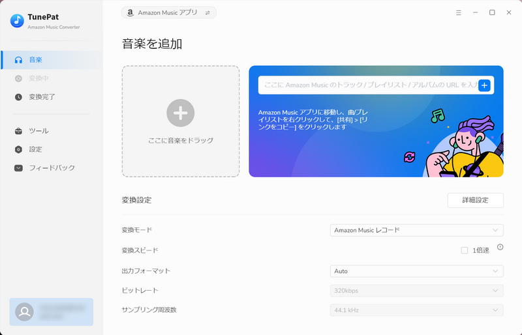Open the 音楽 section in sidebar
The width and height of the screenshot is (522, 335).
[52, 60]
